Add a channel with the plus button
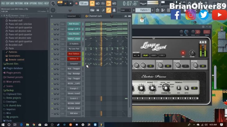This screenshot has height=127, width=227. tap(74, 120)
